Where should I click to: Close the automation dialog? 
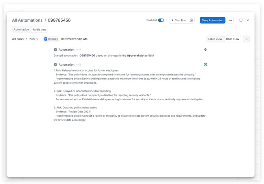tap(247, 20)
